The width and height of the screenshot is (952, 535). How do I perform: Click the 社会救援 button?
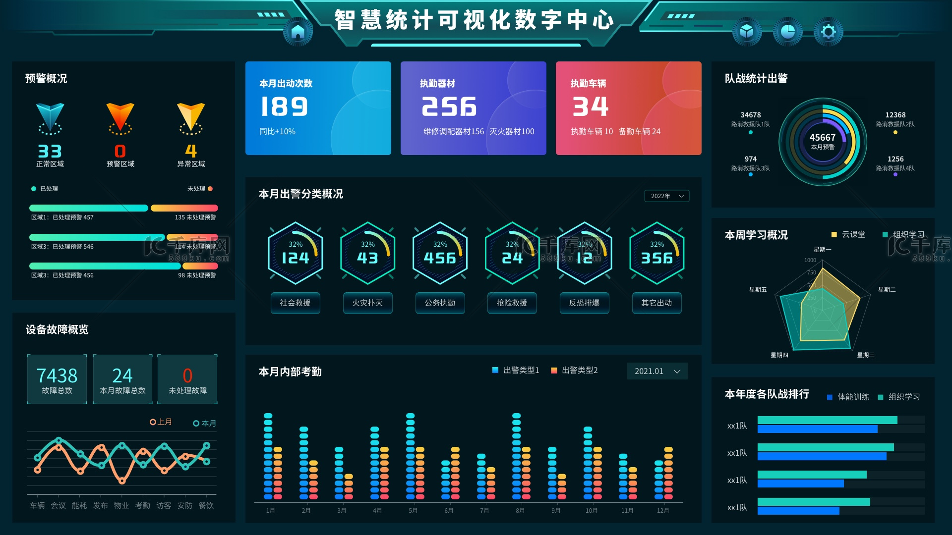pyautogui.click(x=296, y=303)
